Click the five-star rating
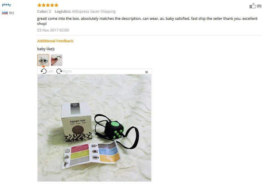The width and height of the screenshot is (262, 184). click(x=48, y=5)
